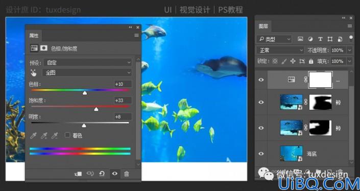The width and height of the screenshot is (360, 191).
Task: Click the 海底 layer name
Action: [x=312, y=154]
